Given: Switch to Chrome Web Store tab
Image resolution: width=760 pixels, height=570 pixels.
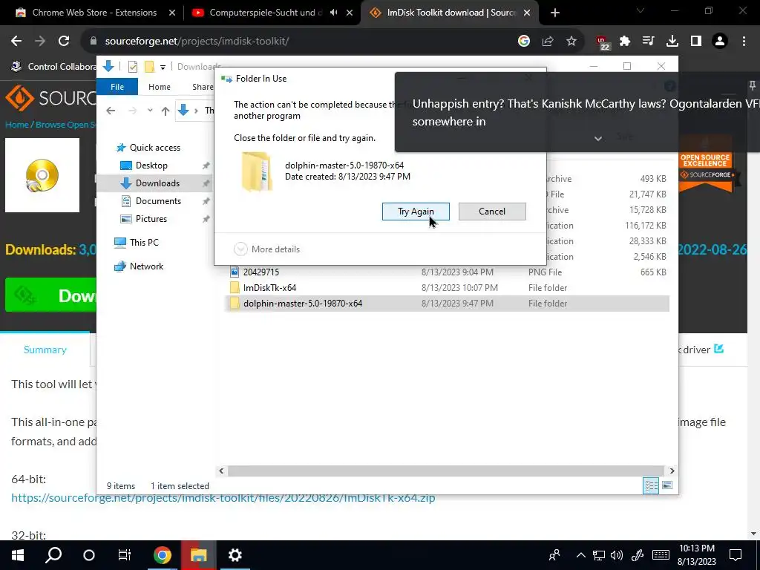Looking at the screenshot, I should [95, 13].
